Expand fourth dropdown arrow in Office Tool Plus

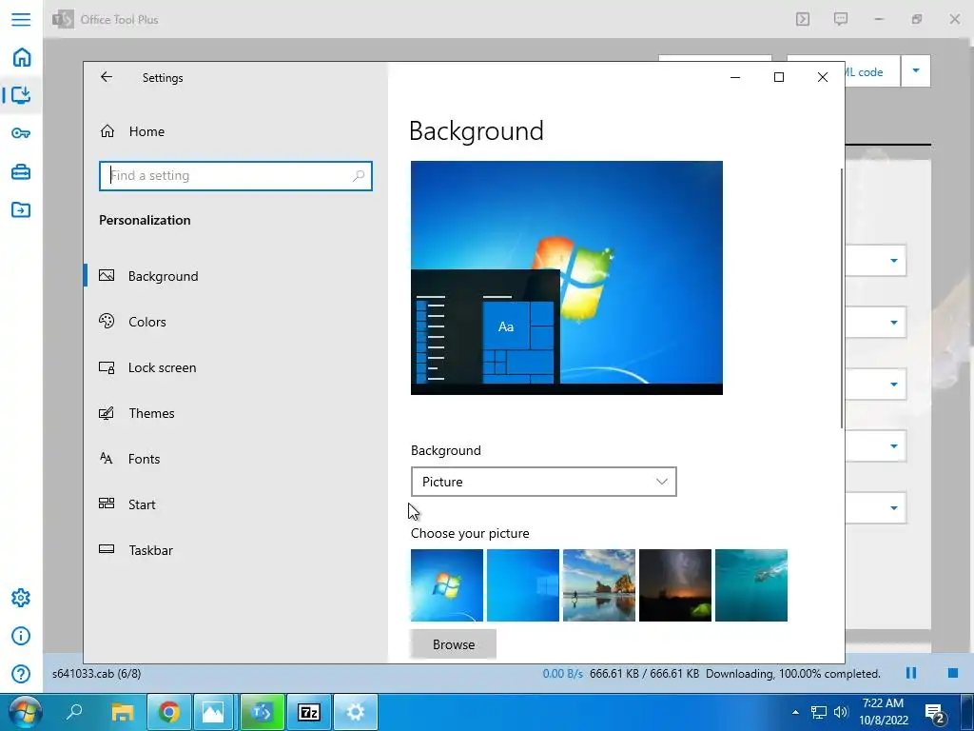pos(894,445)
